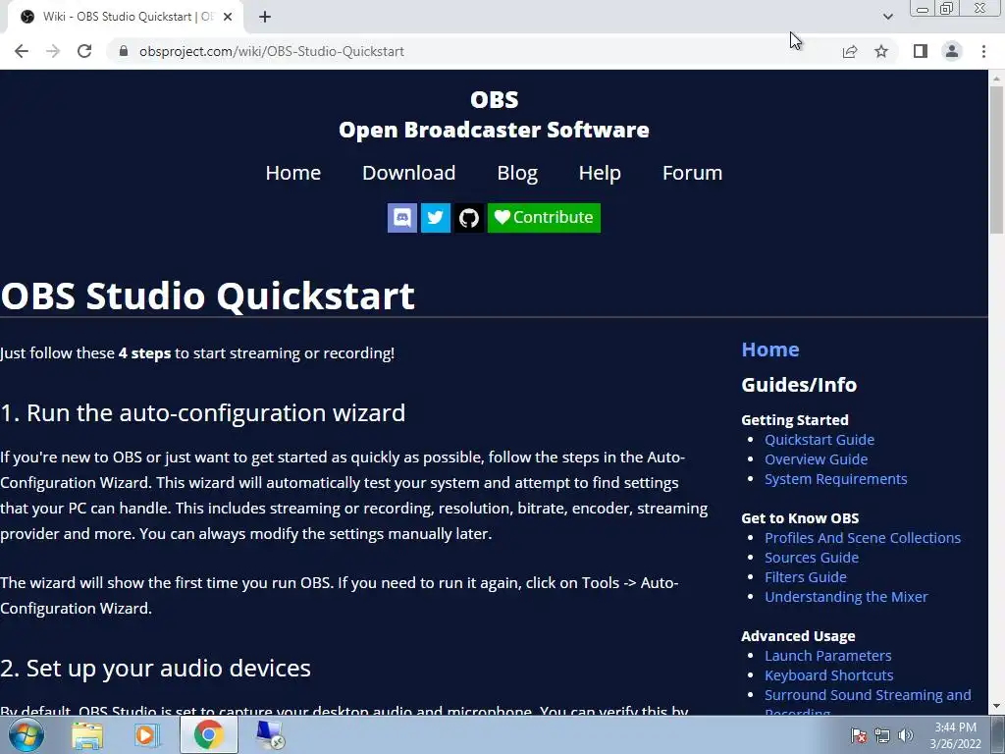Click the Advanced Usage sidebar label
This screenshot has width=1005, height=754.
tap(798, 636)
